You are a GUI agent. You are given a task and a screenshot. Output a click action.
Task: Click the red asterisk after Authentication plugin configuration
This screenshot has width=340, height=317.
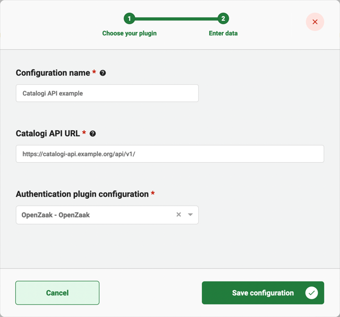pos(153,194)
